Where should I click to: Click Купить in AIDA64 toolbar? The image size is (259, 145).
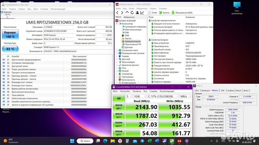(164, 13)
